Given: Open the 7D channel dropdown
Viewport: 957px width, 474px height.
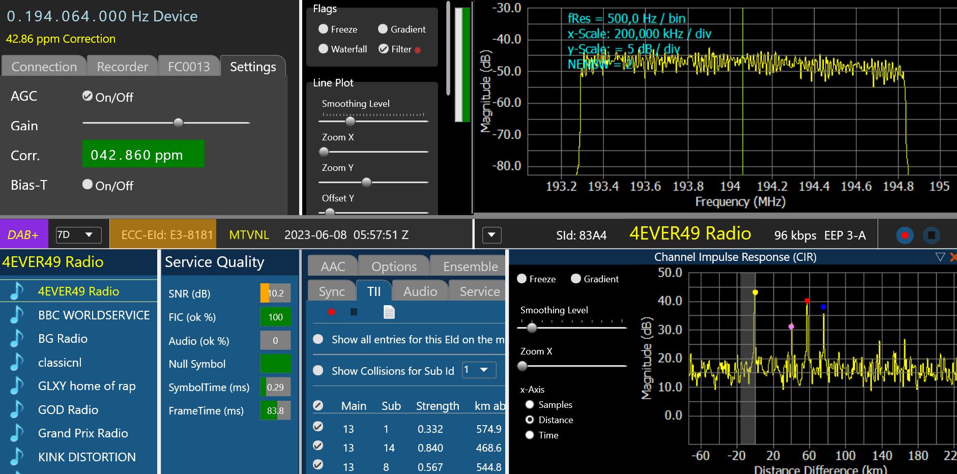Looking at the screenshot, I should (x=79, y=235).
